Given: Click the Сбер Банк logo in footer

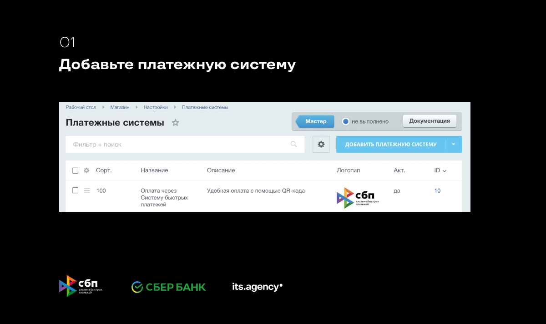Looking at the screenshot, I should pos(168,287).
